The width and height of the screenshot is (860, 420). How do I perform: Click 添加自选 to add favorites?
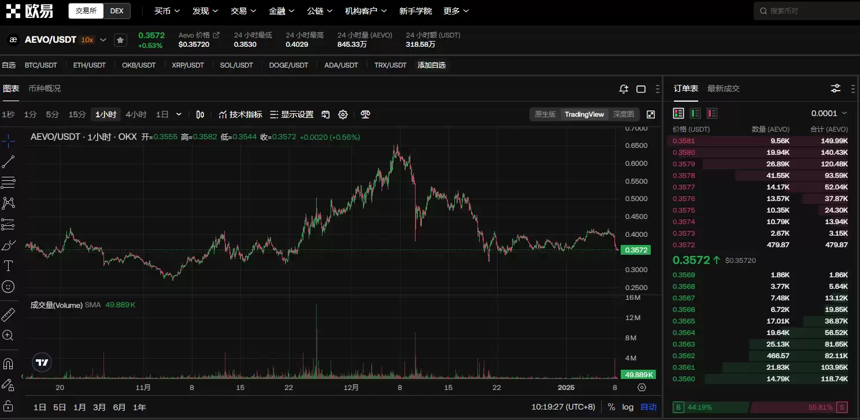pos(432,65)
